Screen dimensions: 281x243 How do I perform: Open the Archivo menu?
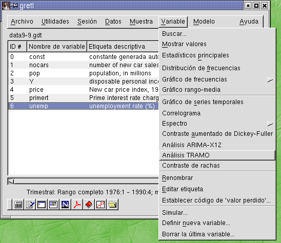tap(22, 22)
